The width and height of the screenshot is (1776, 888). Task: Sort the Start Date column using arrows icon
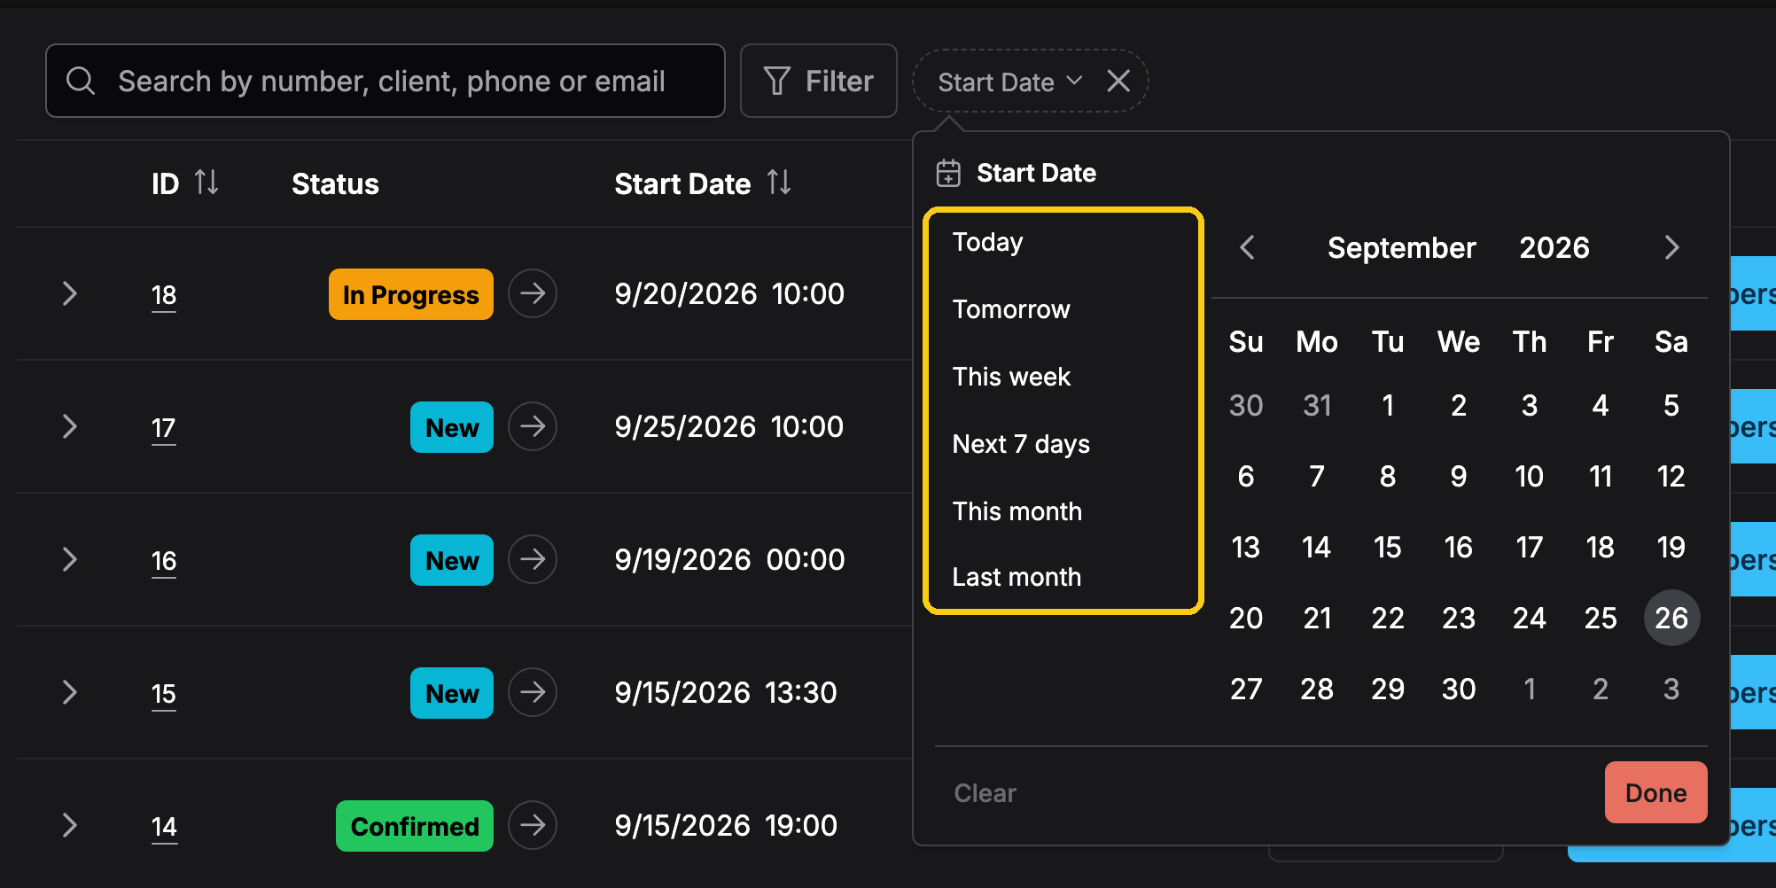point(779,183)
